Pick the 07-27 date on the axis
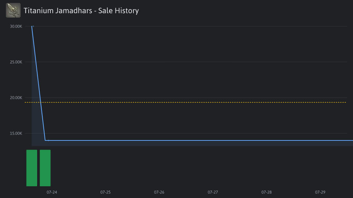This screenshot has height=198, width=353. [x=213, y=192]
